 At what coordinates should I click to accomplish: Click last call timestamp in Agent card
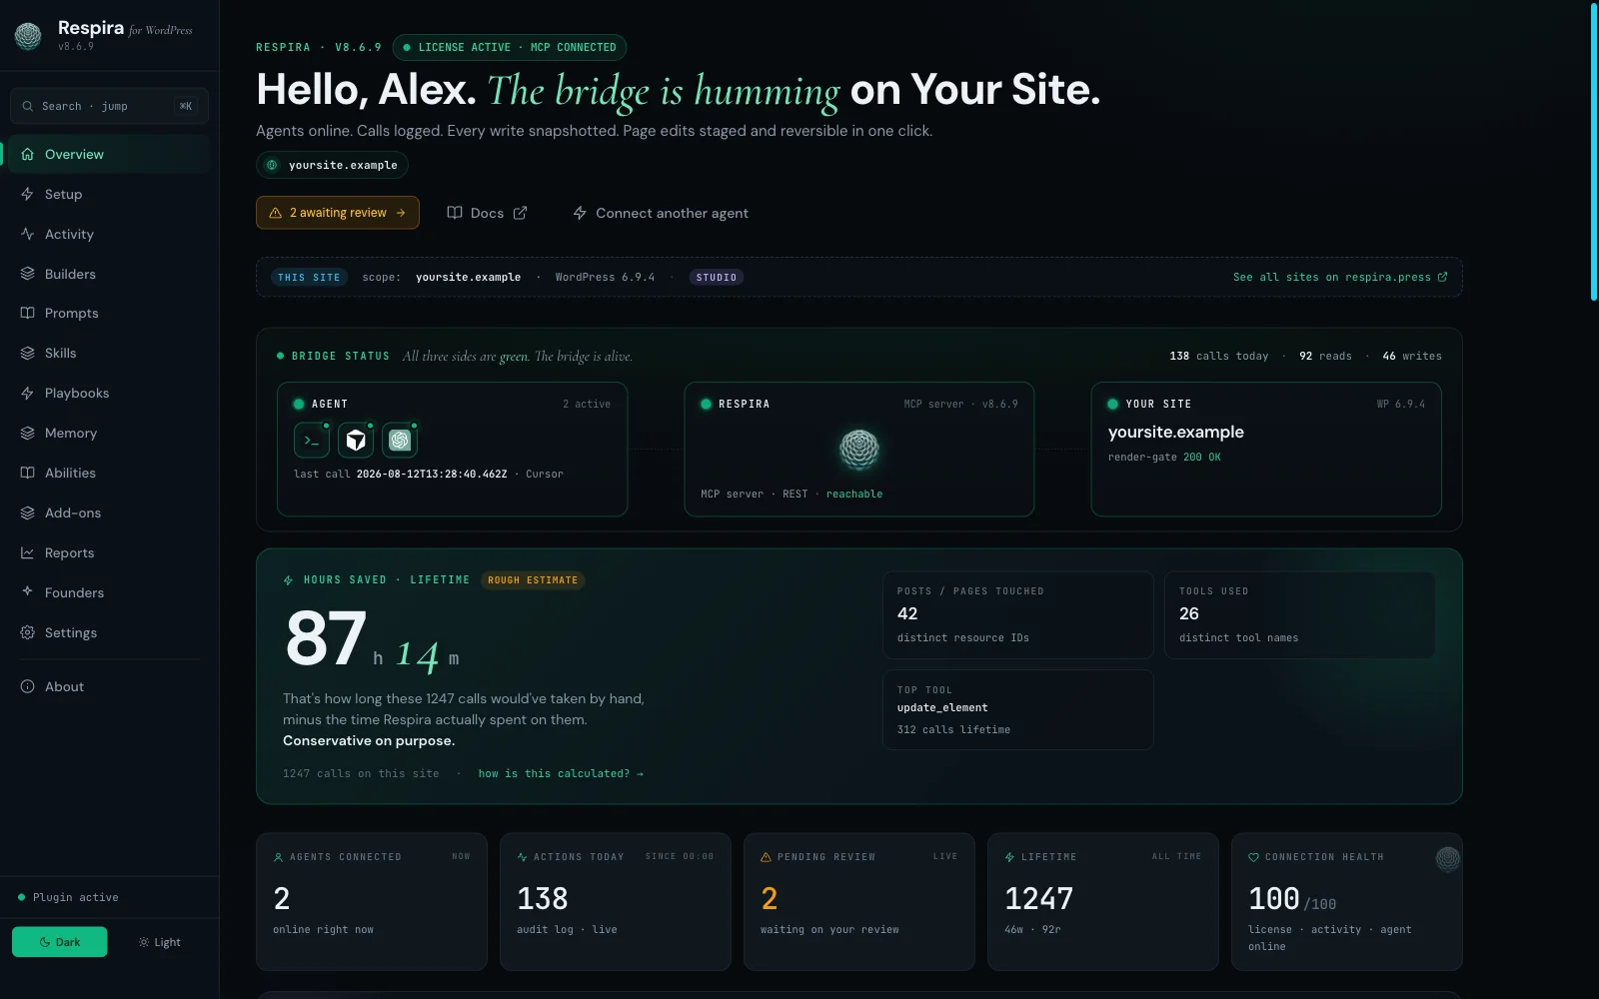coord(432,474)
